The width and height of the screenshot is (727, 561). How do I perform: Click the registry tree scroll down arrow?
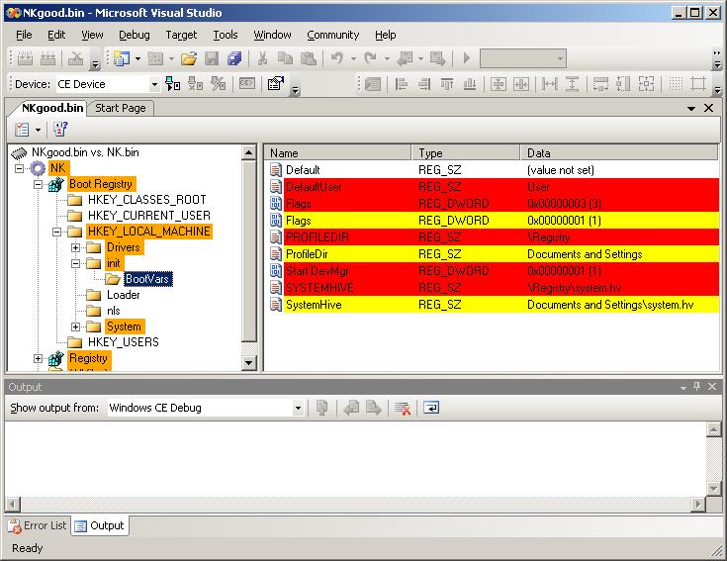pos(249,362)
